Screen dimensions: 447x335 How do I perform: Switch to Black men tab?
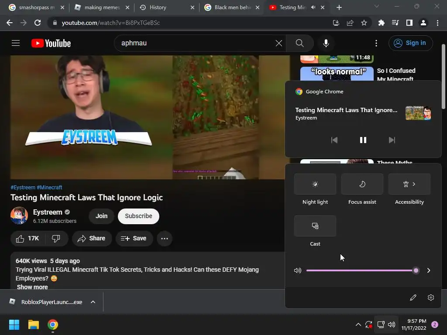232,7
